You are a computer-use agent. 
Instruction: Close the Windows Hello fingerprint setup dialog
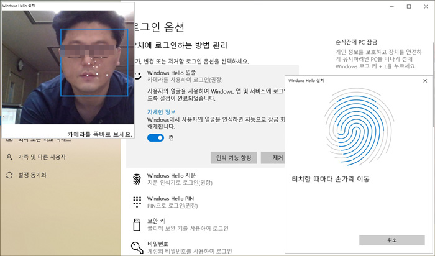coord(425,81)
